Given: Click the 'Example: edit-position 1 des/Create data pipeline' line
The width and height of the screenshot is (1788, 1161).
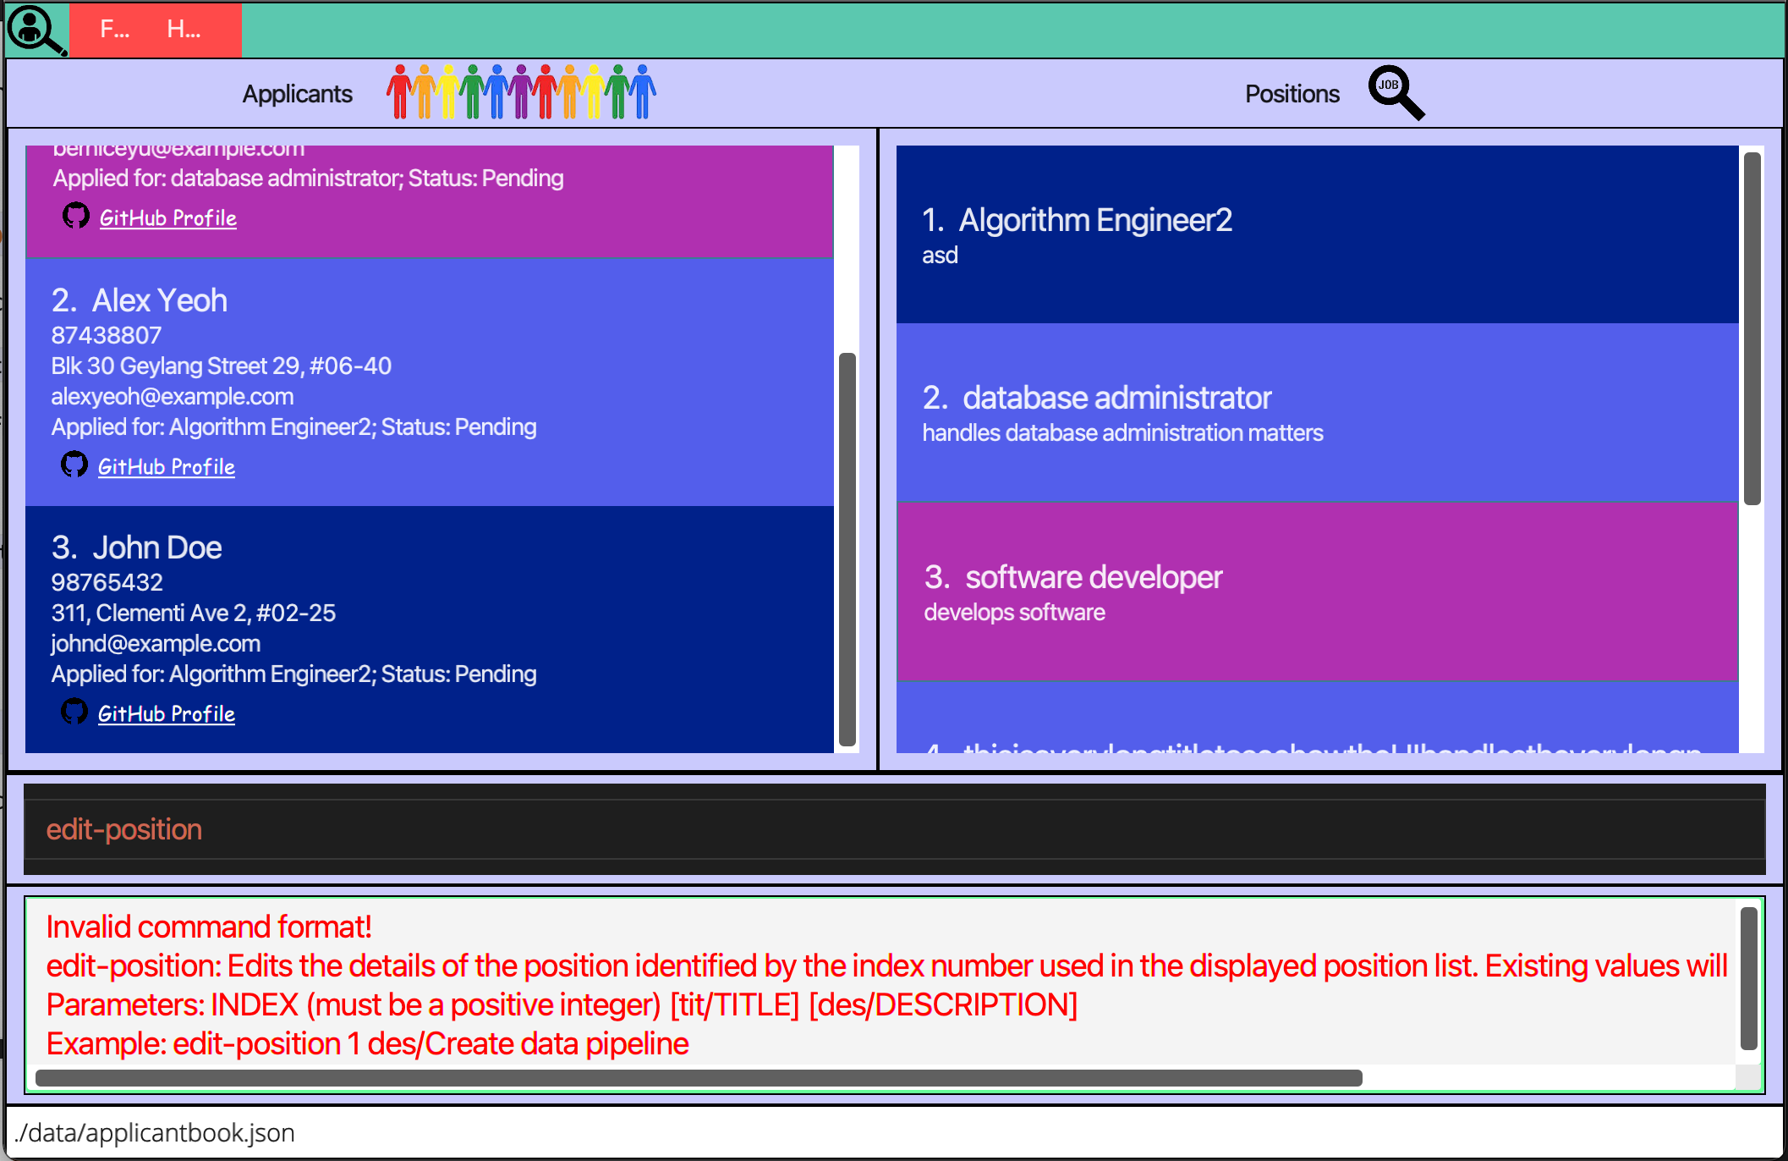Looking at the screenshot, I should click(367, 1044).
